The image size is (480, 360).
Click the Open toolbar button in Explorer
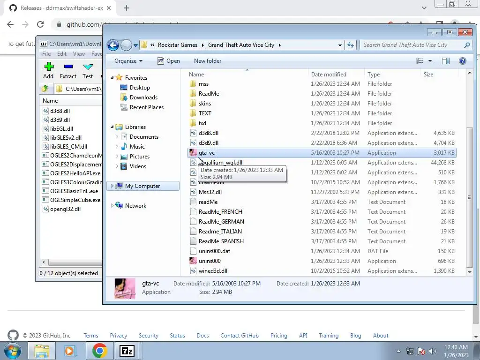point(168,61)
